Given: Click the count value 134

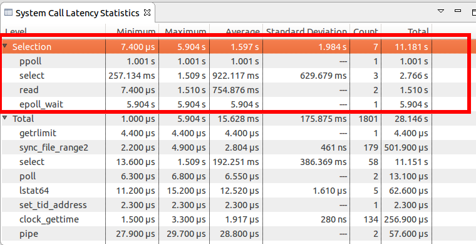Looking at the screenshot, I should pos(371,219).
